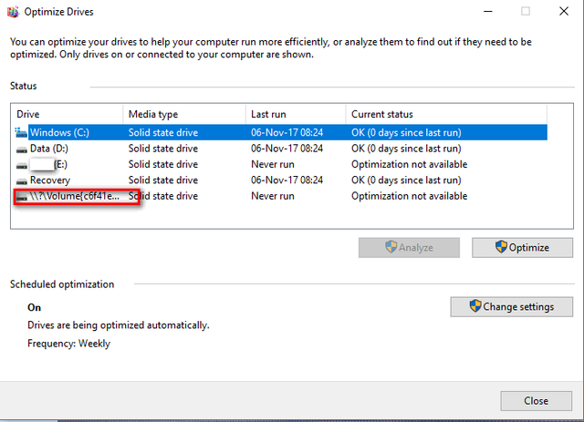Minimize the Optimize Drives window

(x=488, y=12)
